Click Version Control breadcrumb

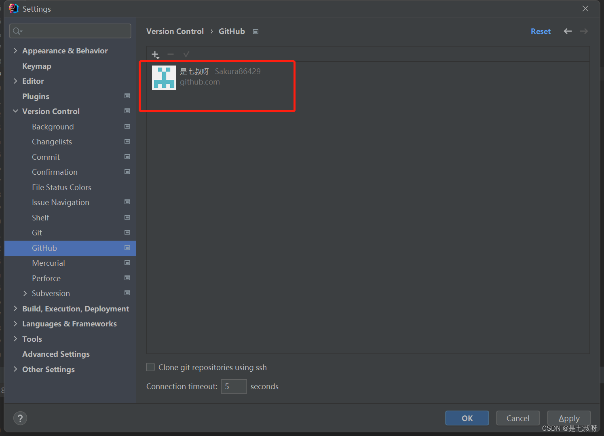coord(175,31)
